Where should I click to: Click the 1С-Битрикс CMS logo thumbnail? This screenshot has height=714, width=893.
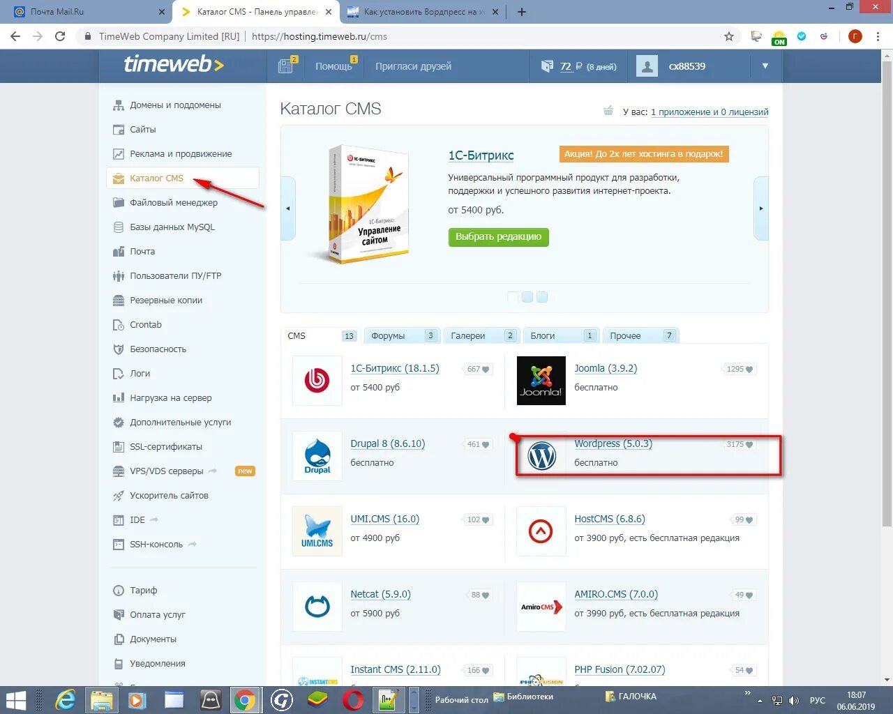pyautogui.click(x=317, y=381)
